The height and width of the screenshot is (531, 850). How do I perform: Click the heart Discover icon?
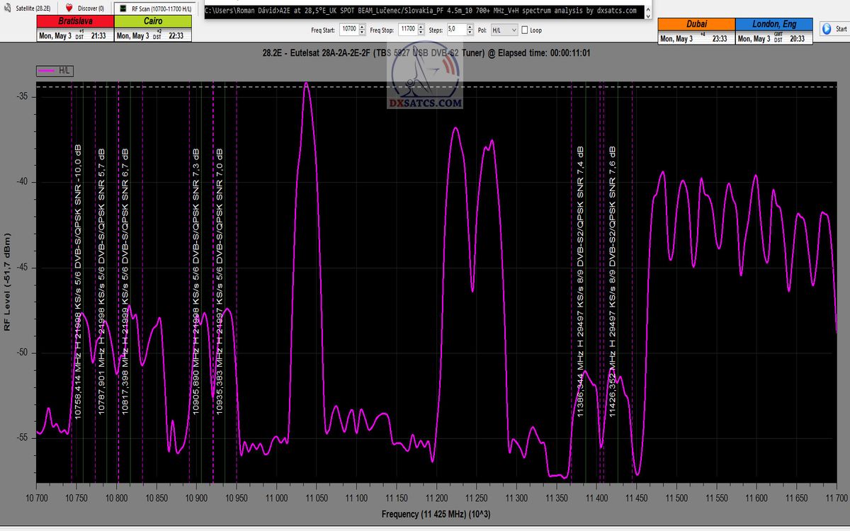69,8
